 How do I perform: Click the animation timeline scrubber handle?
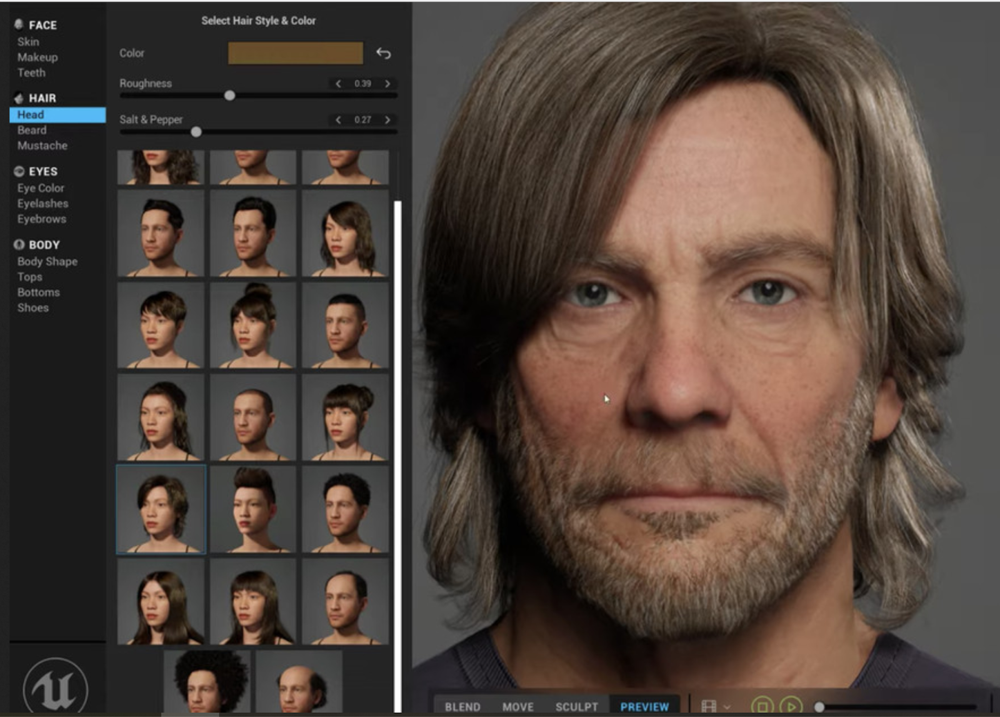coord(819,707)
